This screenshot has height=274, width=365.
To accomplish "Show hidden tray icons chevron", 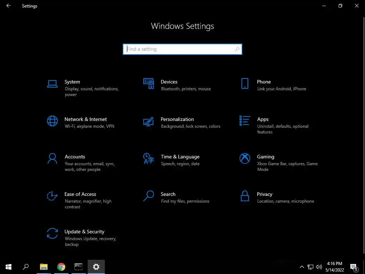I will pos(302,267).
